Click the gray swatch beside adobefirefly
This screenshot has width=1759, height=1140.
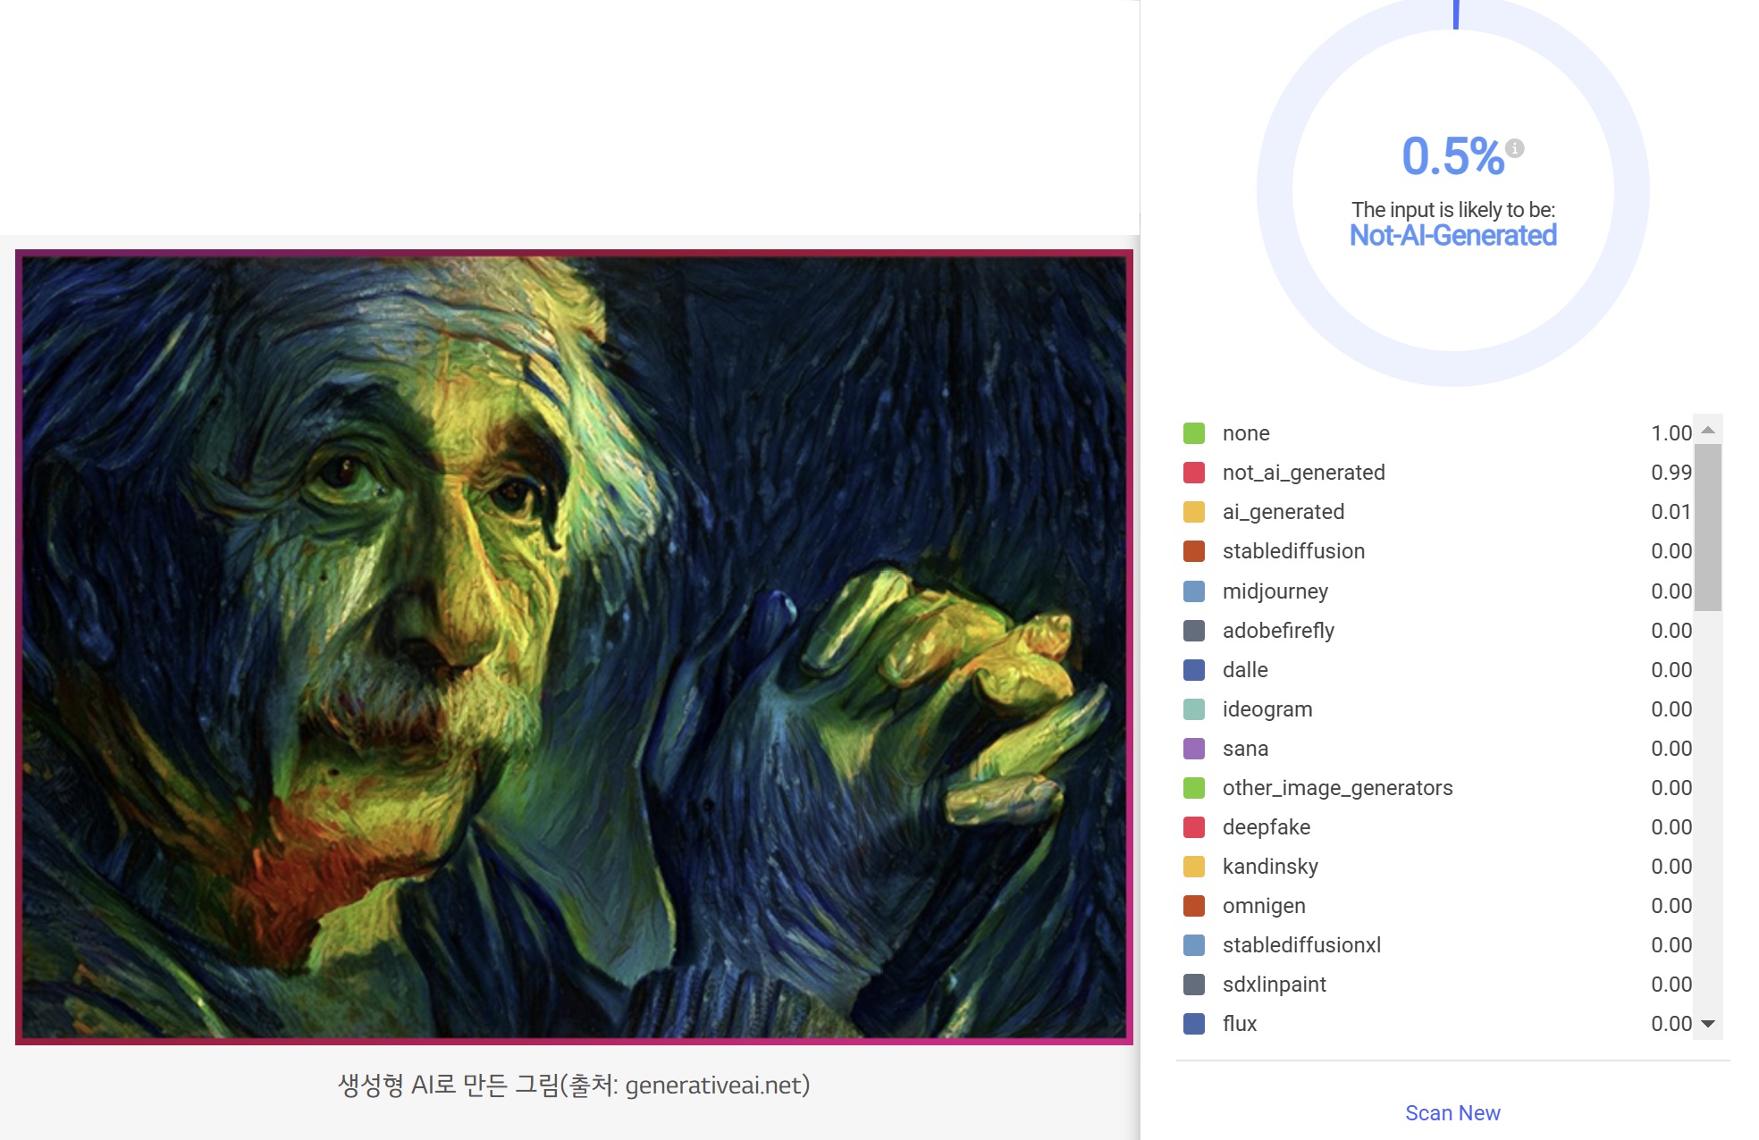(1193, 631)
